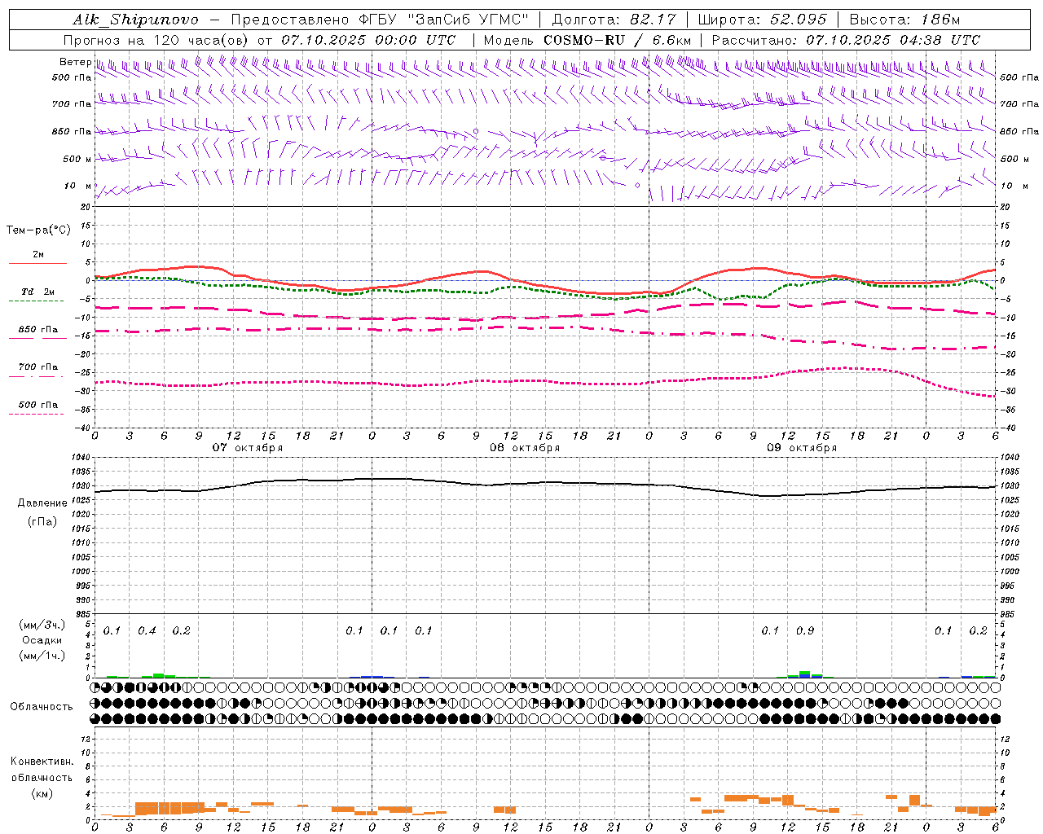The height and width of the screenshot is (834, 1043).
Task: Click the Td 2м legend text
Action: point(37,292)
